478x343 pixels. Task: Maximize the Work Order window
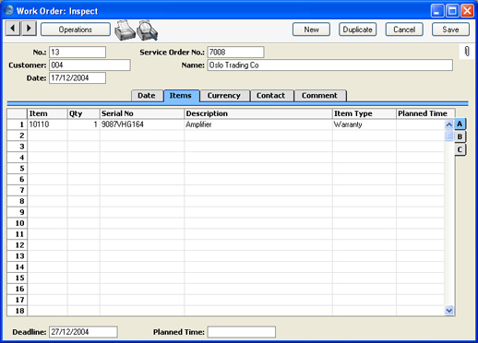point(452,11)
